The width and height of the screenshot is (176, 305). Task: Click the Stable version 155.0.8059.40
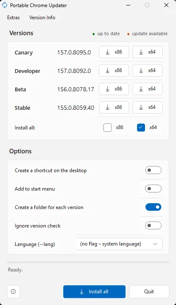click(76, 108)
